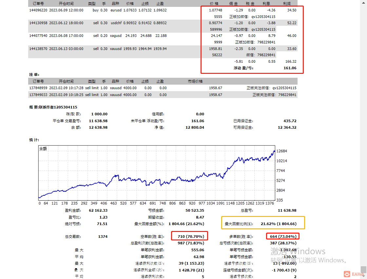The width and height of the screenshot is (367, 279).
Task: Click the 净值 value 12 800.04
Action: pyautogui.click(x=195, y=128)
